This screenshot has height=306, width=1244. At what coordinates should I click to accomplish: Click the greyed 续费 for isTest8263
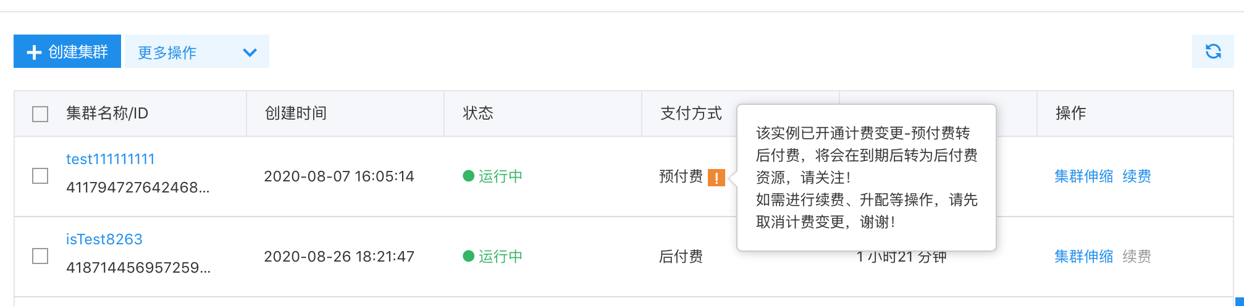1137,257
